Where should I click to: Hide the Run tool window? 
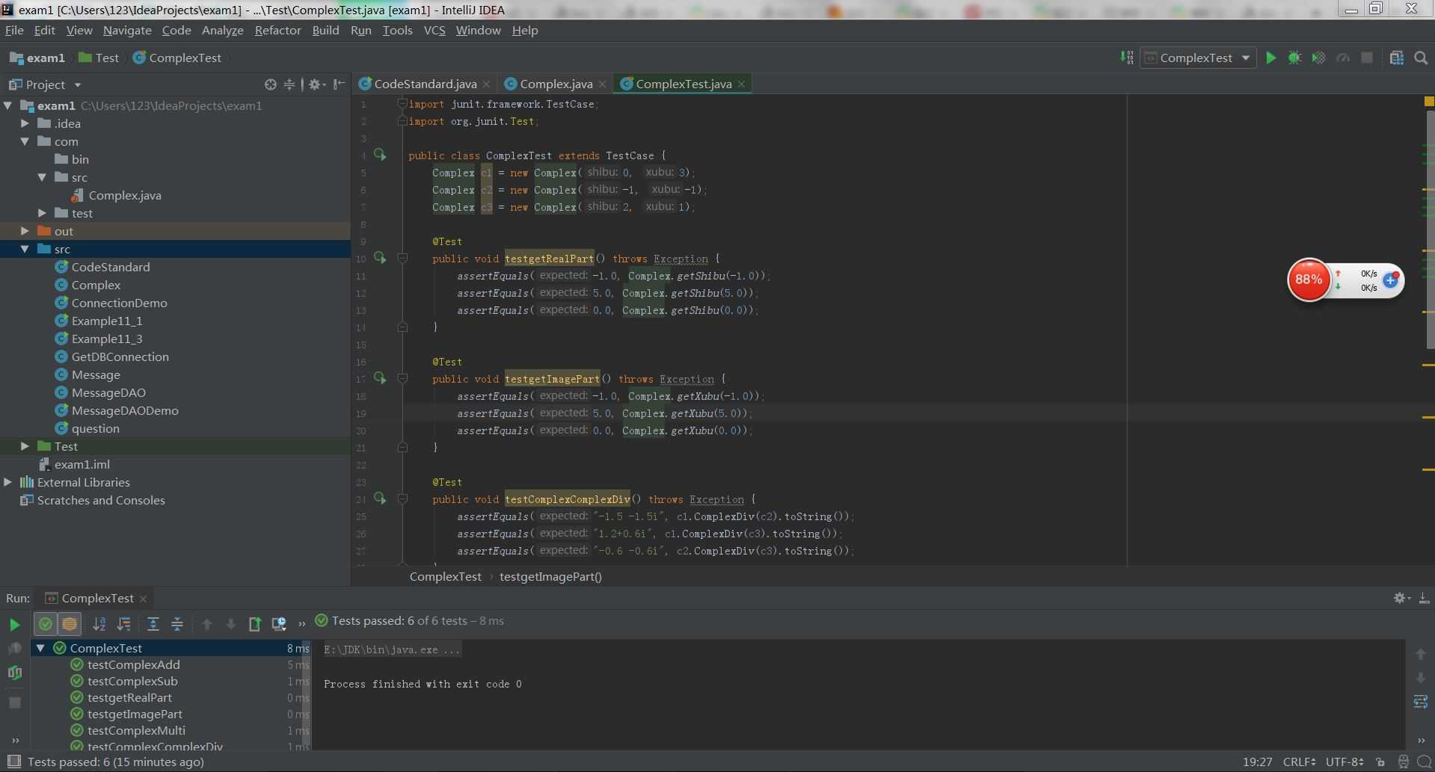(x=1424, y=598)
